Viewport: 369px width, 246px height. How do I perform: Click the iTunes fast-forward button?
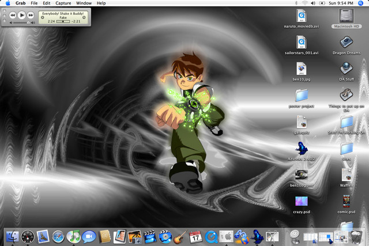pos(31,16)
